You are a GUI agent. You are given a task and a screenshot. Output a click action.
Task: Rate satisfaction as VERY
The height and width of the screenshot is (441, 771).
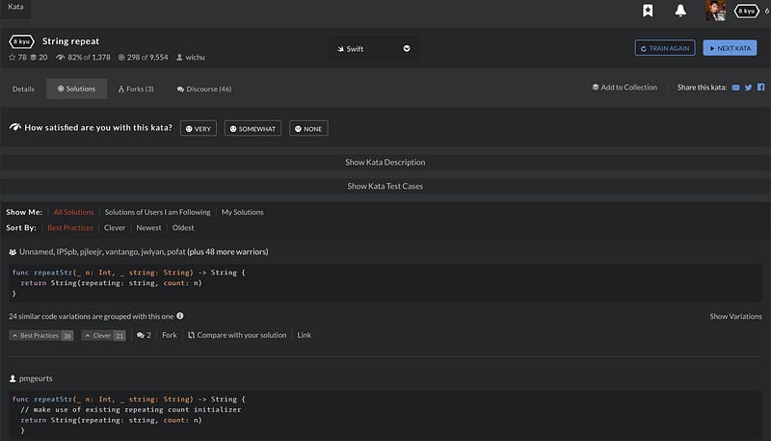click(x=198, y=128)
